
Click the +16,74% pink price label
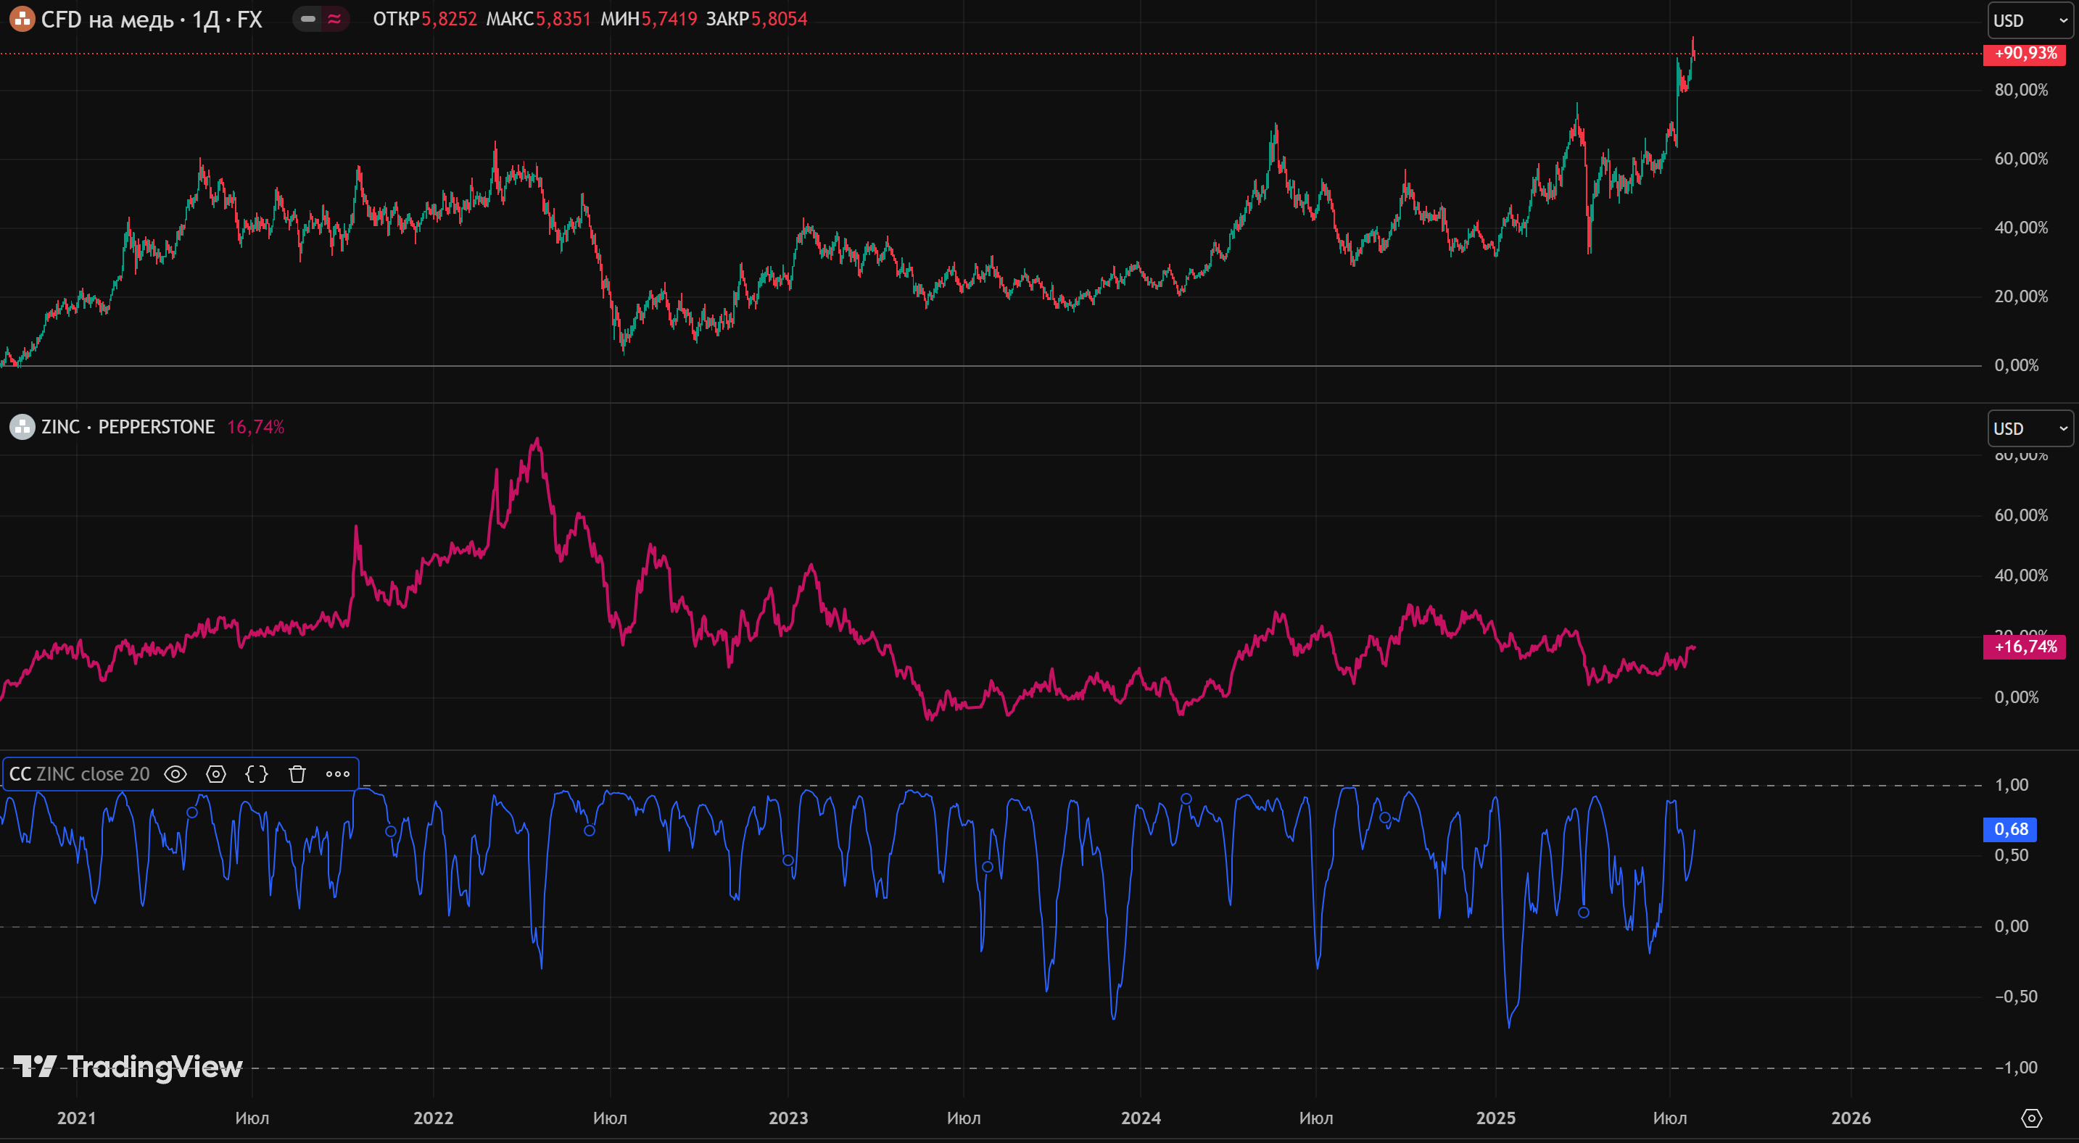click(2024, 647)
